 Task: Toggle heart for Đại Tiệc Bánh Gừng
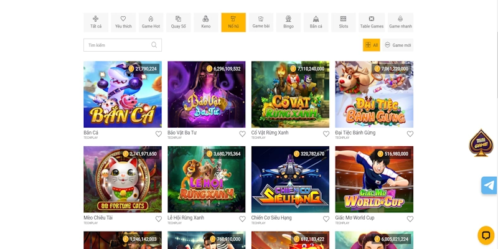pyautogui.click(x=410, y=134)
